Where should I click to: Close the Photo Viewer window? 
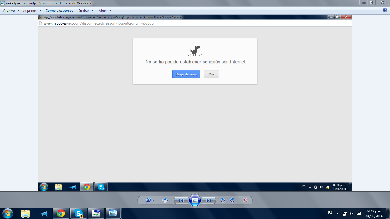[382, 2]
